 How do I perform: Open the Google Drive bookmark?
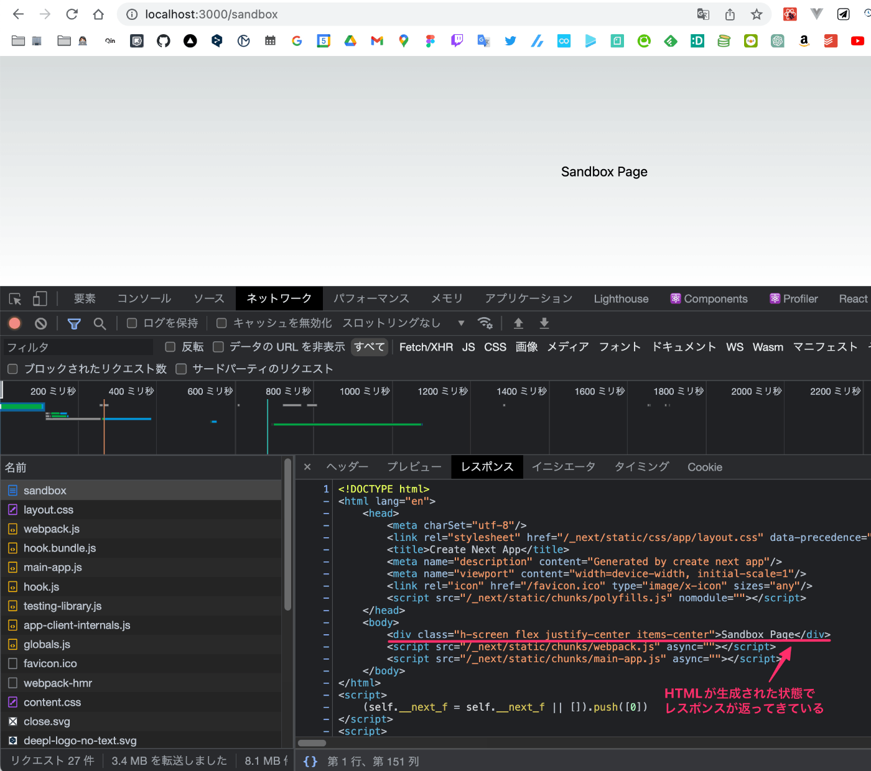point(350,41)
